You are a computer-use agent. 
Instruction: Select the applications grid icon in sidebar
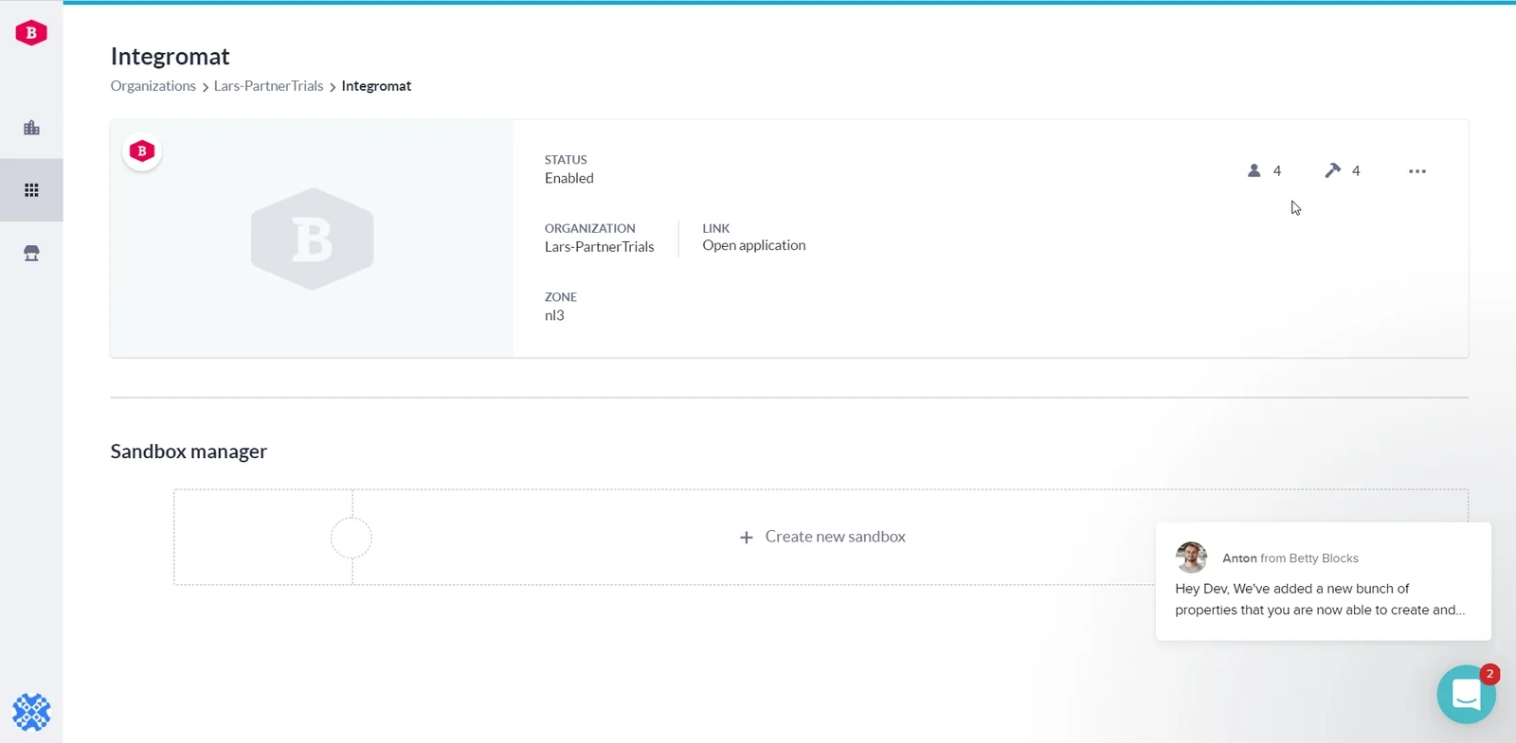coord(31,190)
